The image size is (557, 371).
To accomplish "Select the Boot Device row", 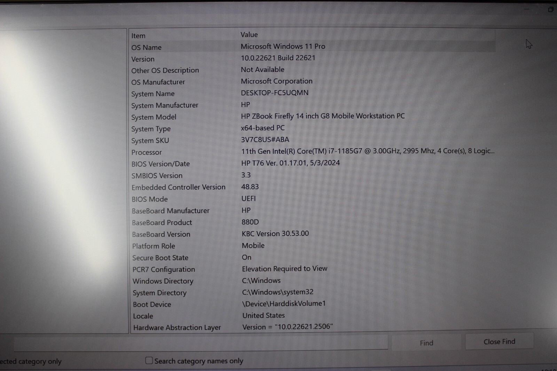I will point(313,304).
